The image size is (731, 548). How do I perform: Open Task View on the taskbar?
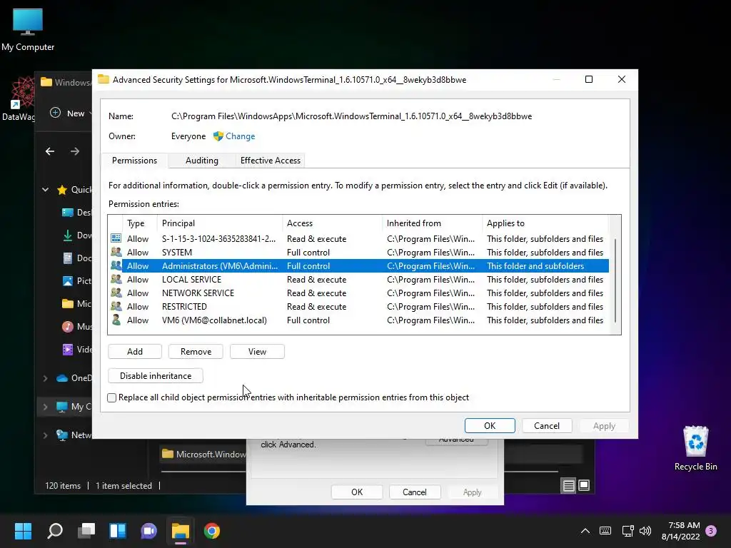(x=86, y=531)
